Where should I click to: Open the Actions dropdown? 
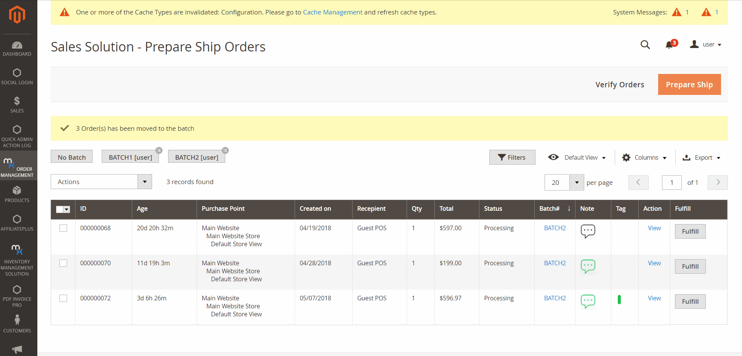point(101,182)
